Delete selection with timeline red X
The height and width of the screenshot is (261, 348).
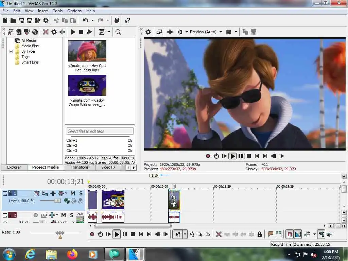[219, 234]
